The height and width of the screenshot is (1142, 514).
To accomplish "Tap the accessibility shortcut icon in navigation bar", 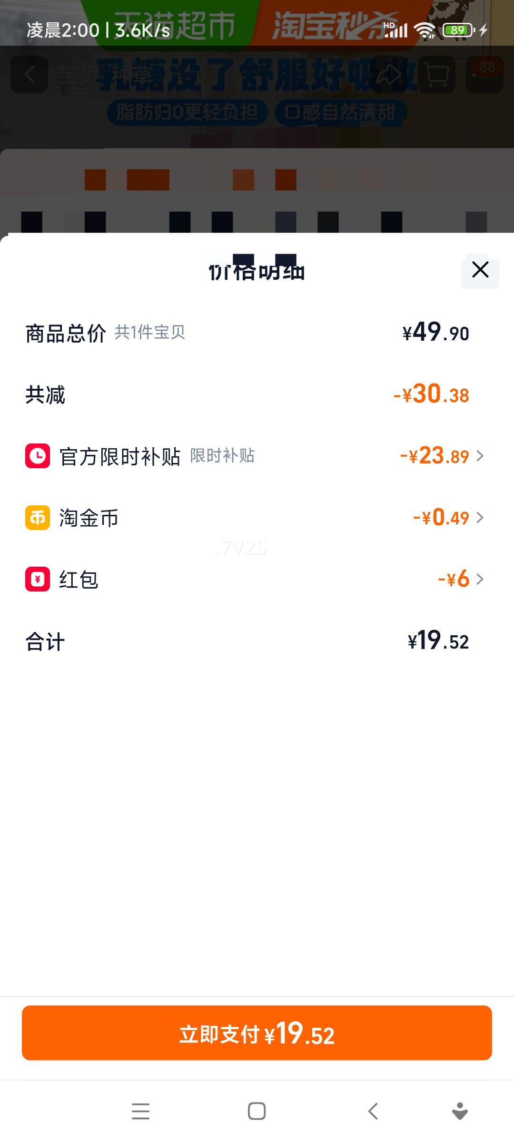I will coord(460,1112).
